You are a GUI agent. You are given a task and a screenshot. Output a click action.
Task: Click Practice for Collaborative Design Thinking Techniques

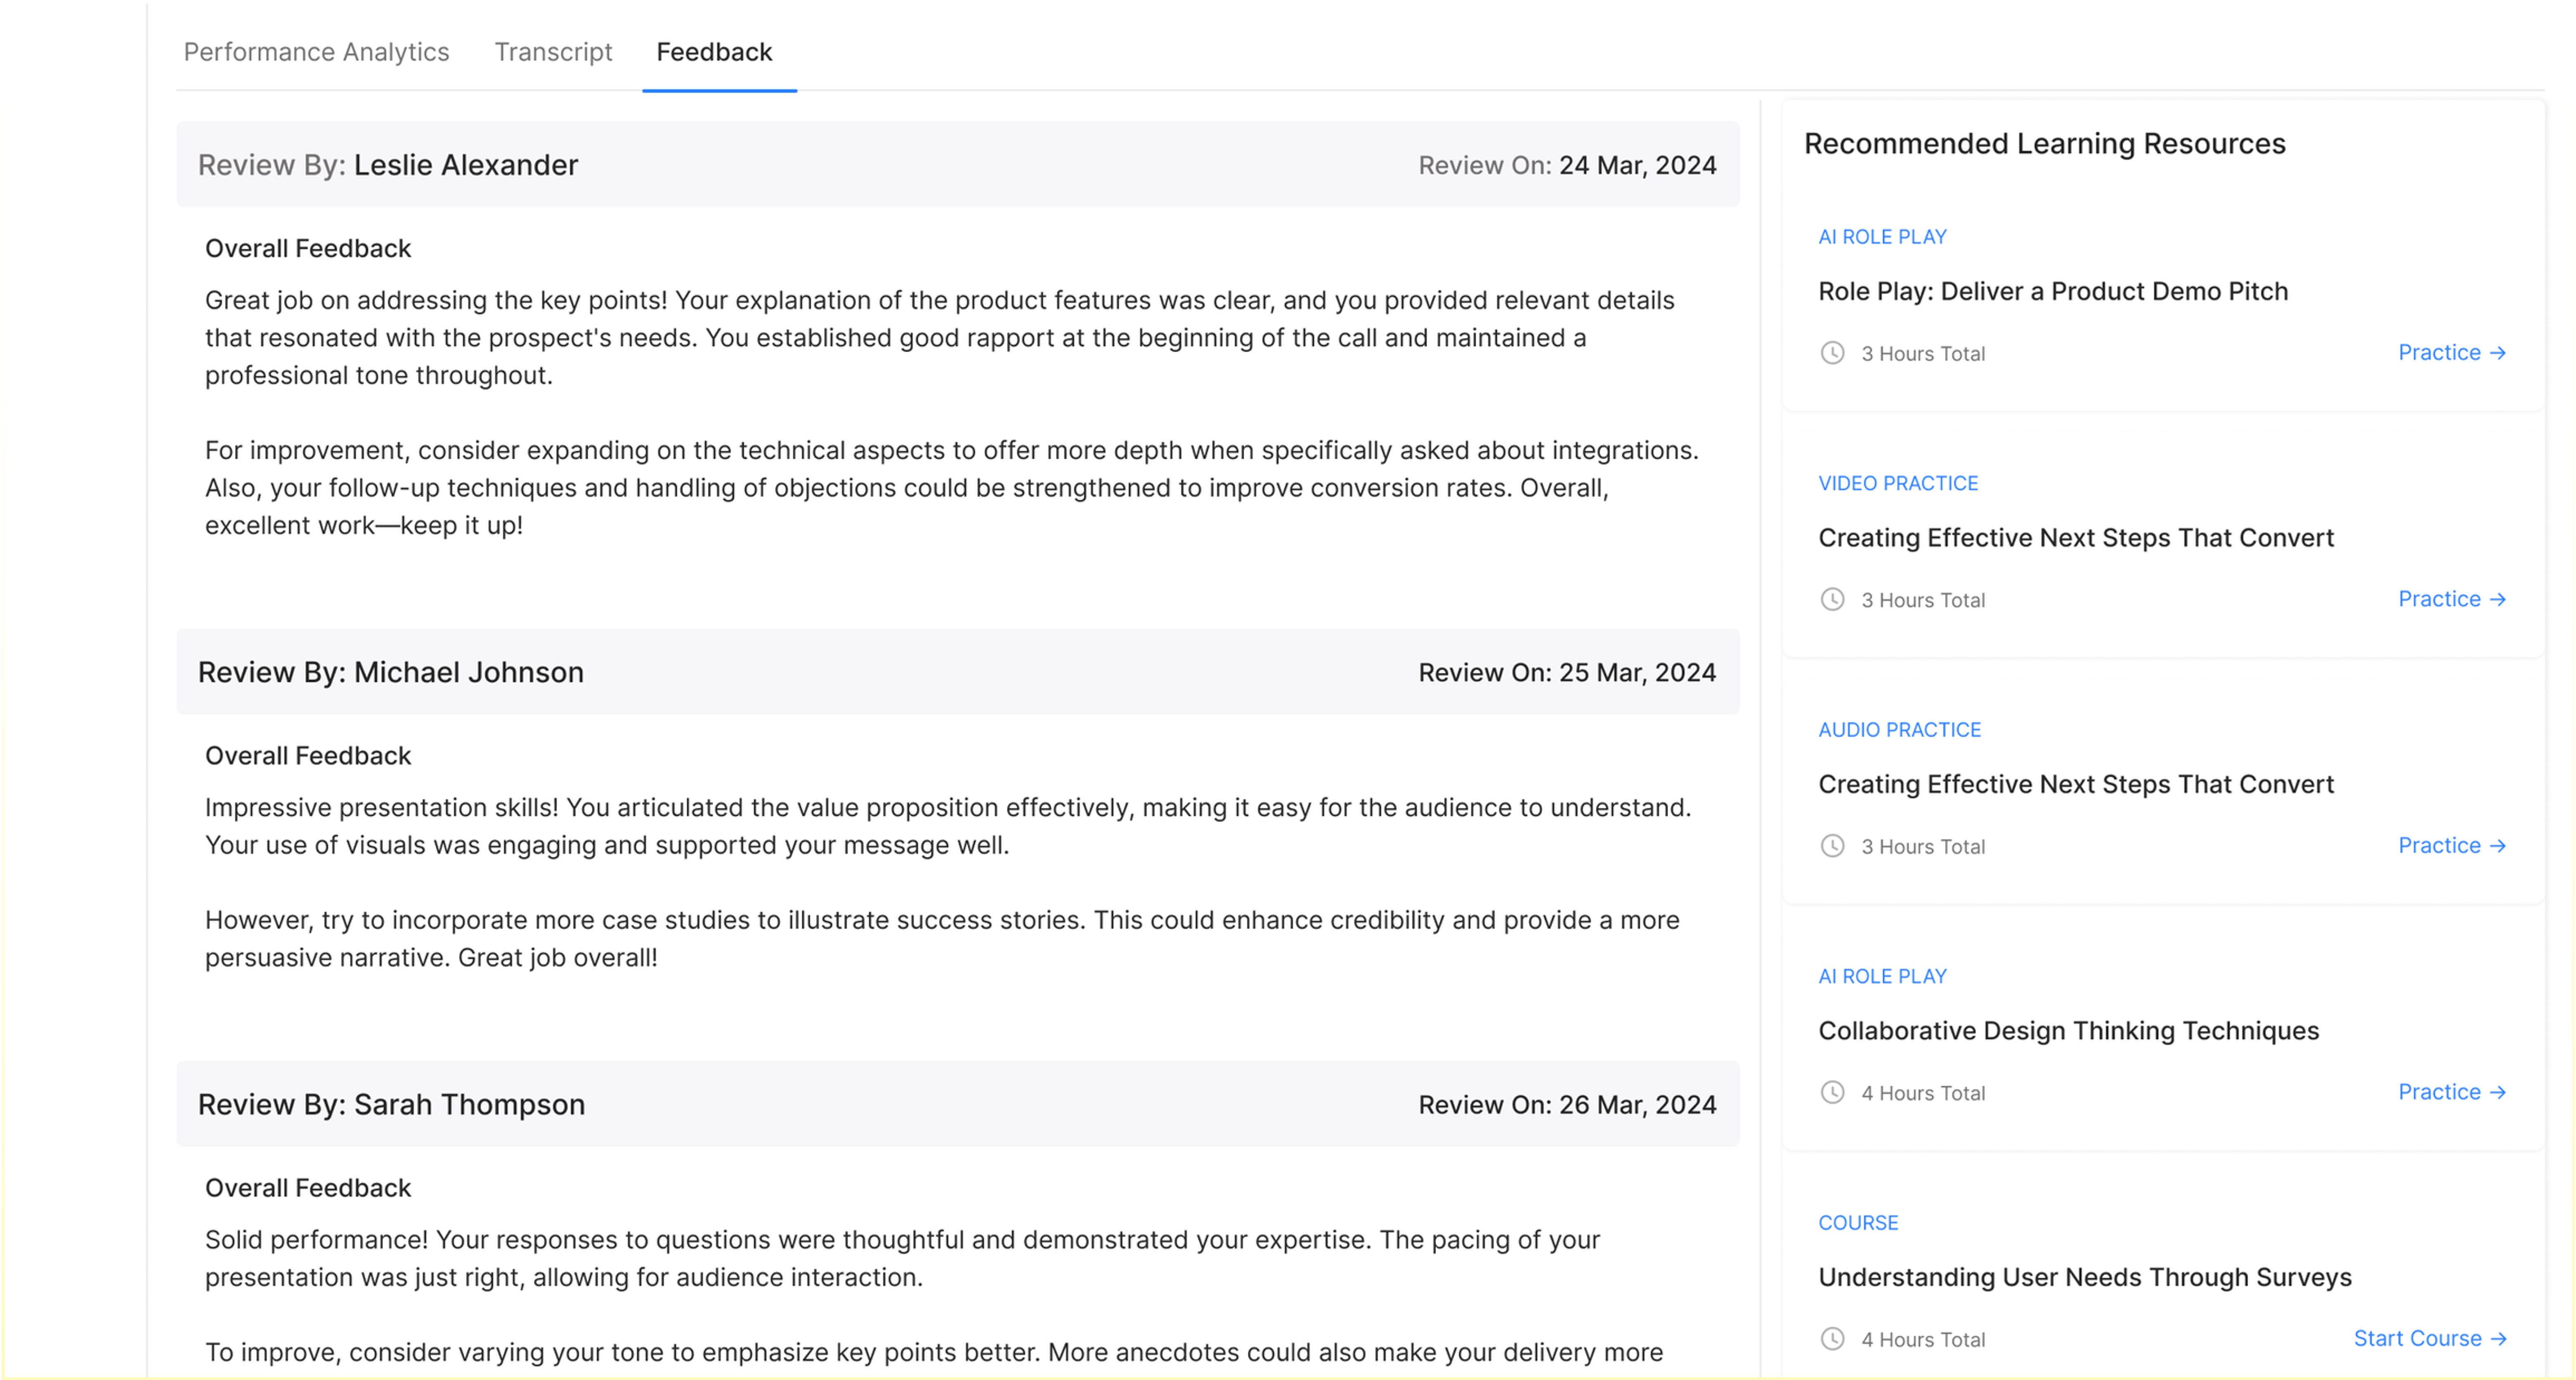click(x=2452, y=1092)
